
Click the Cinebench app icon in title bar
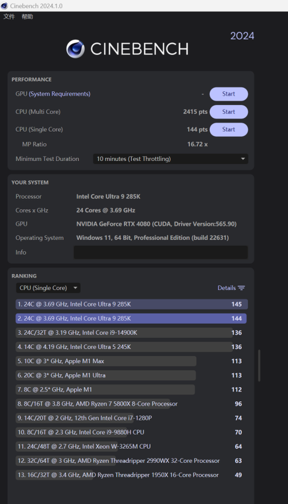[4, 6]
